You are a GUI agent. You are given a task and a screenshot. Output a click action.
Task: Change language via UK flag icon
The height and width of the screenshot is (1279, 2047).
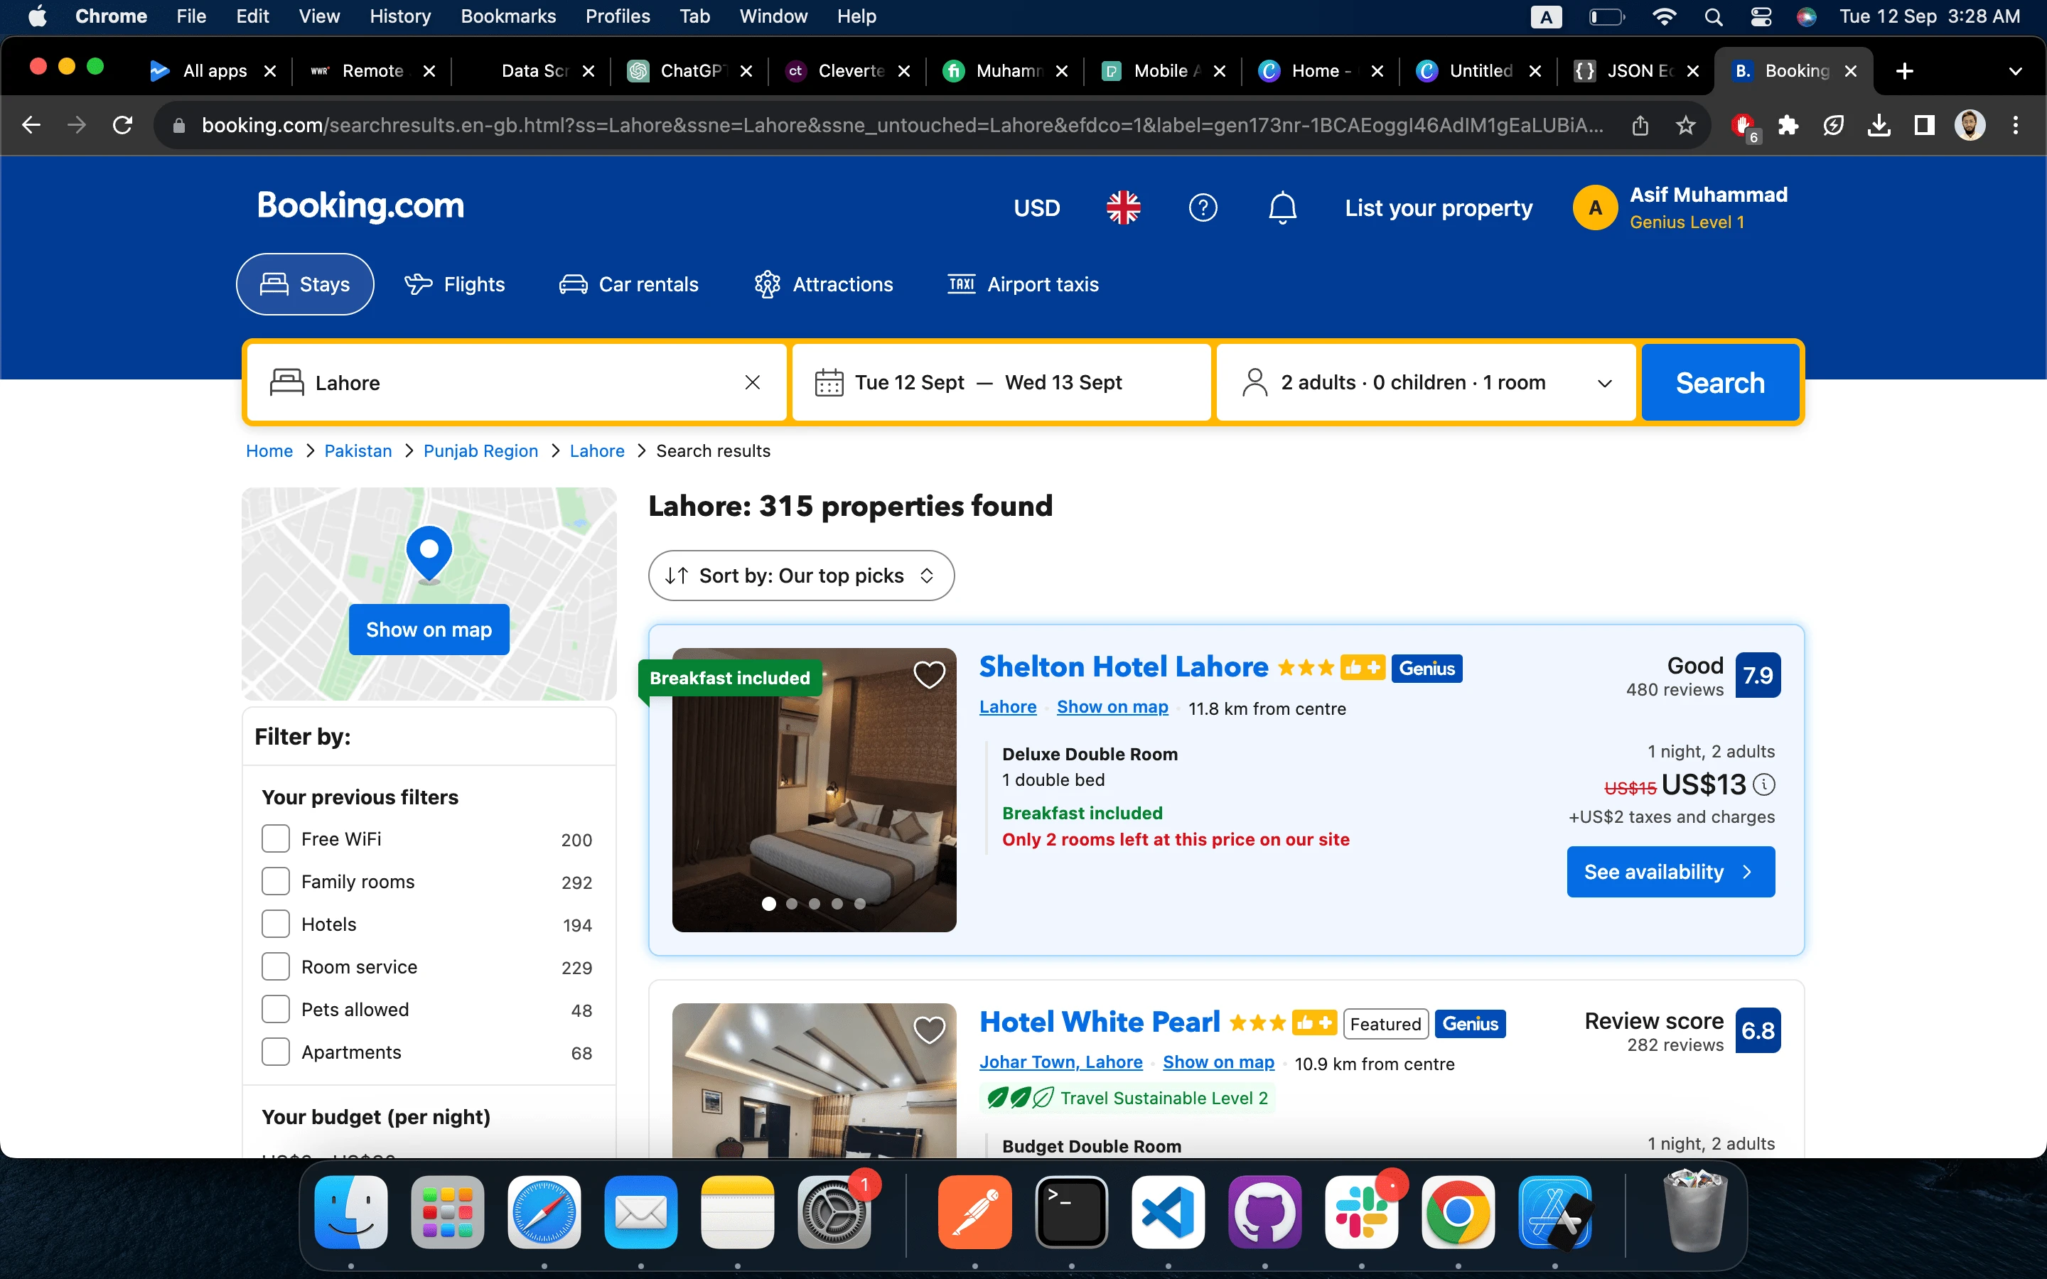point(1123,207)
